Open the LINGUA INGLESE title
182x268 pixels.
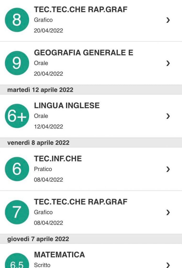point(67,105)
